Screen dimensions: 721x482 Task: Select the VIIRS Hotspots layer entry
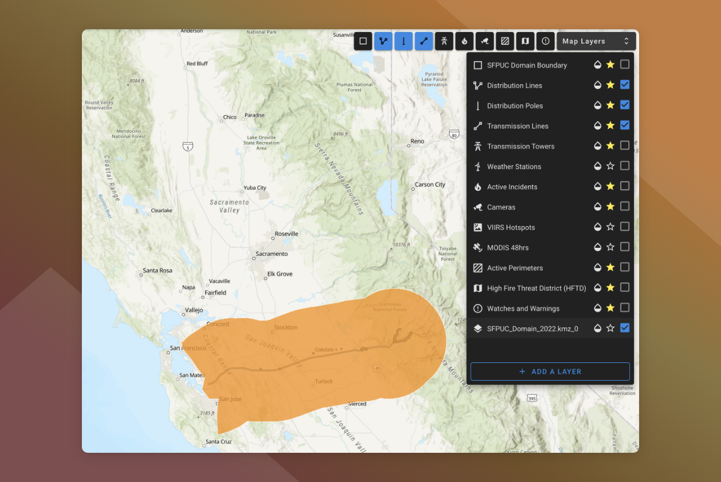click(511, 227)
